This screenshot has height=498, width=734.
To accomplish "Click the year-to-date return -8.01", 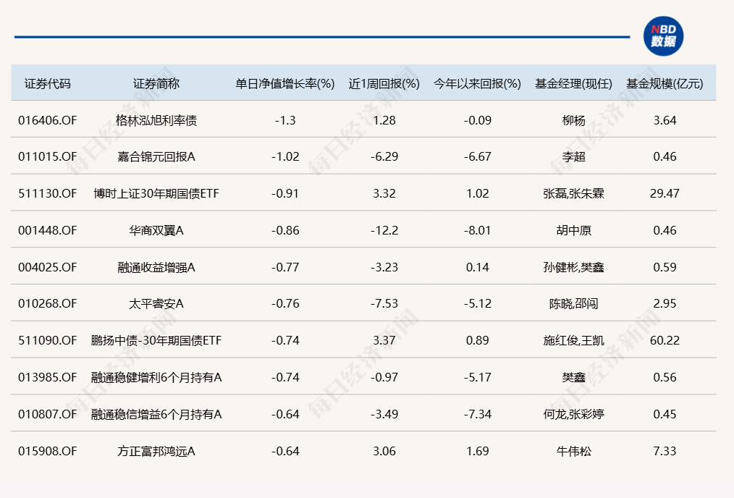I will 478,230.
